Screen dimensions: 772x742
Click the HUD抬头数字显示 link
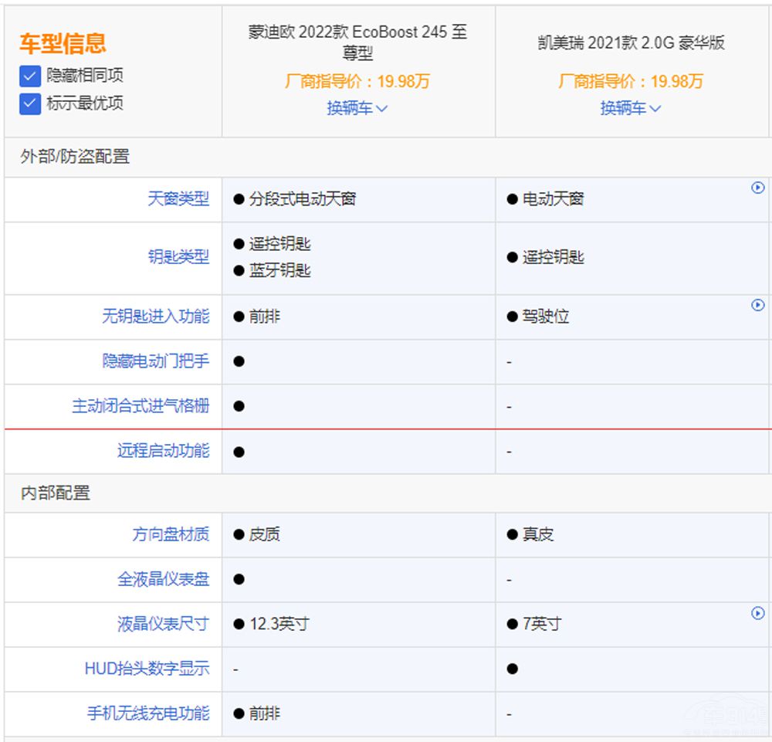coord(147,669)
